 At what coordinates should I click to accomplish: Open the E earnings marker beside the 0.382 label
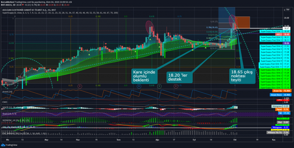(80, 86)
